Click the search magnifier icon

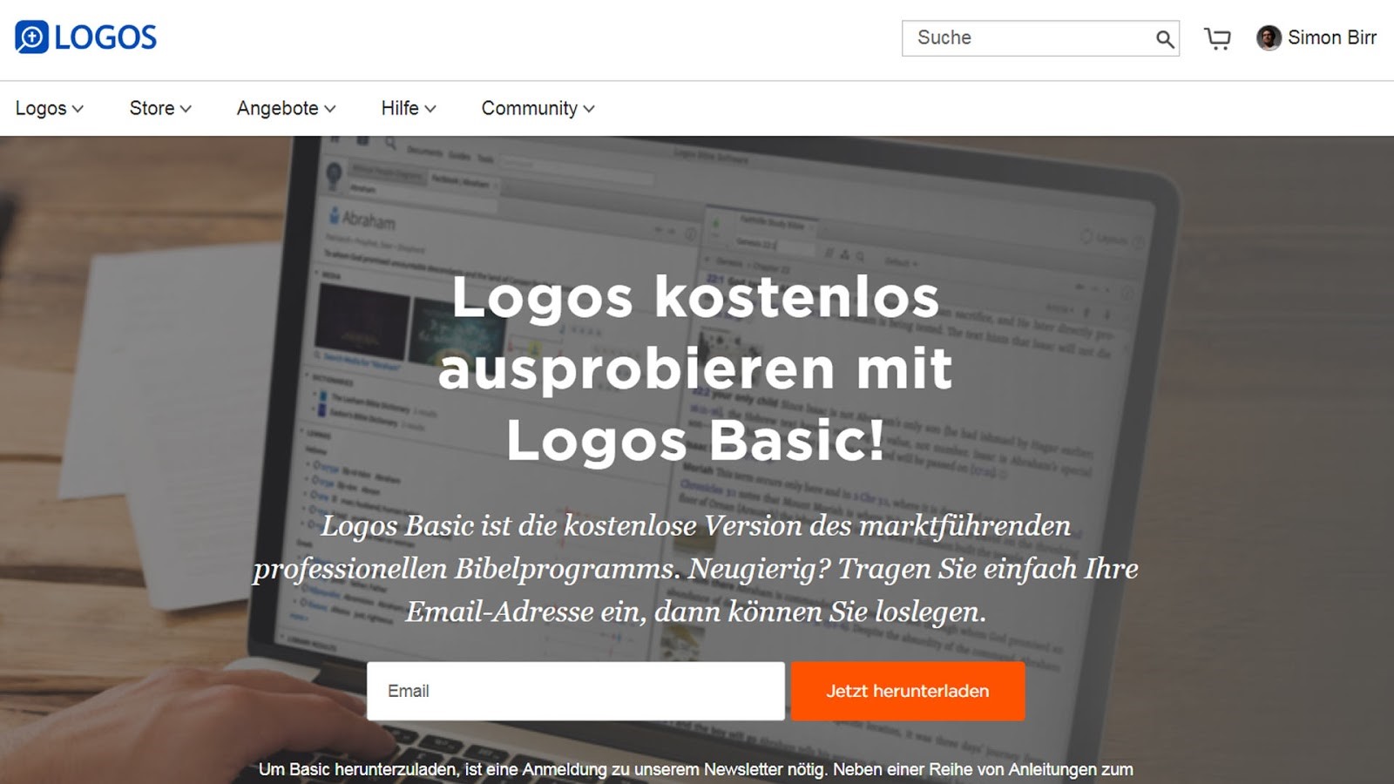click(1164, 38)
